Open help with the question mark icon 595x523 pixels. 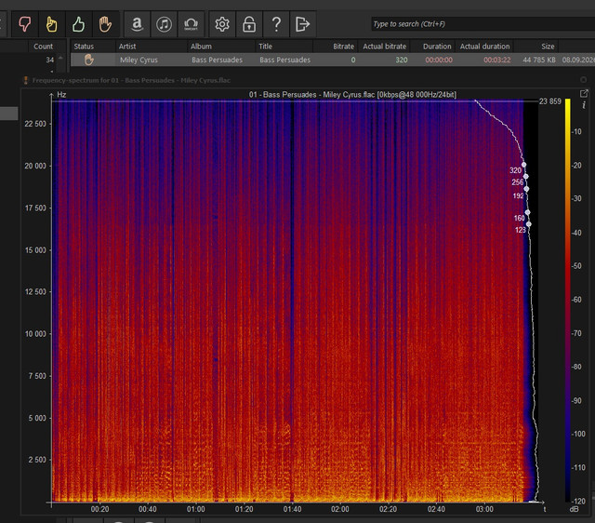(276, 24)
